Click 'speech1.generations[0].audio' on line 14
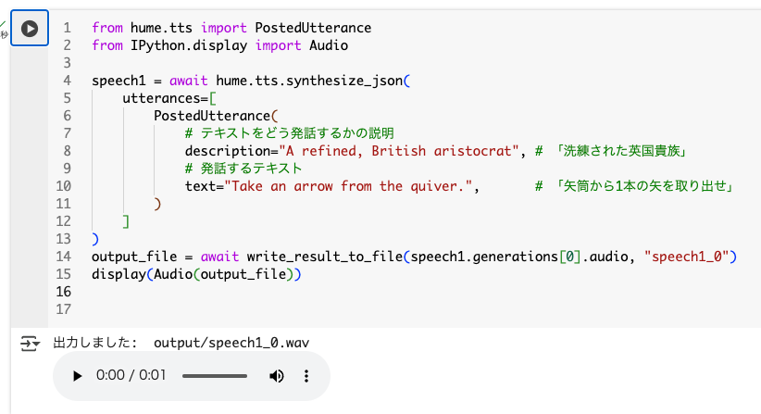 519,257
